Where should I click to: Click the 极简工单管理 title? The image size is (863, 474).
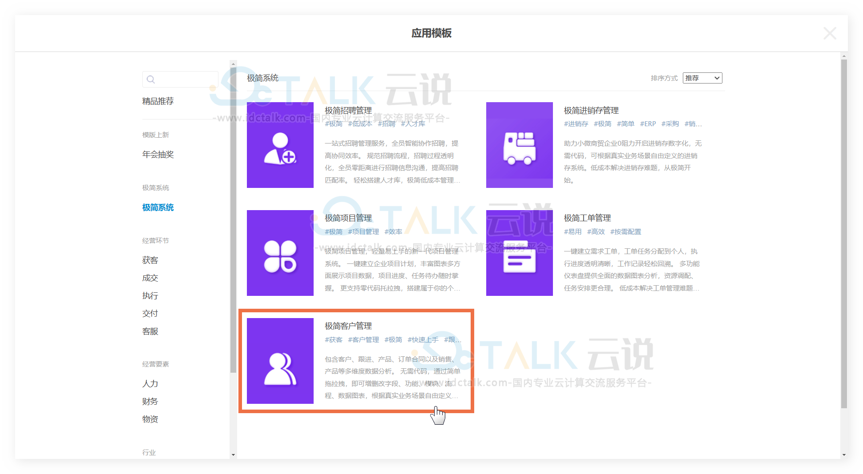coord(587,218)
